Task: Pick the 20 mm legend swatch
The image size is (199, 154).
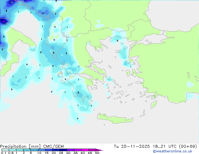Action: [56, 150]
